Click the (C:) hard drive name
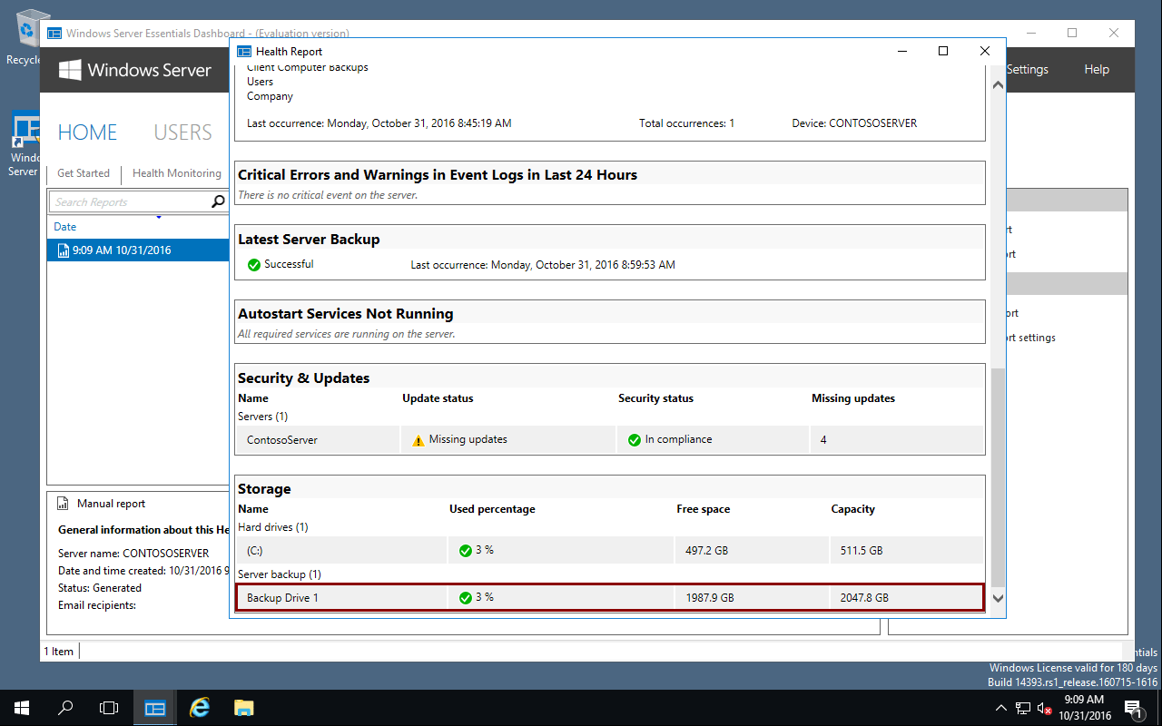This screenshot has height=726, width=1162. 255,551
